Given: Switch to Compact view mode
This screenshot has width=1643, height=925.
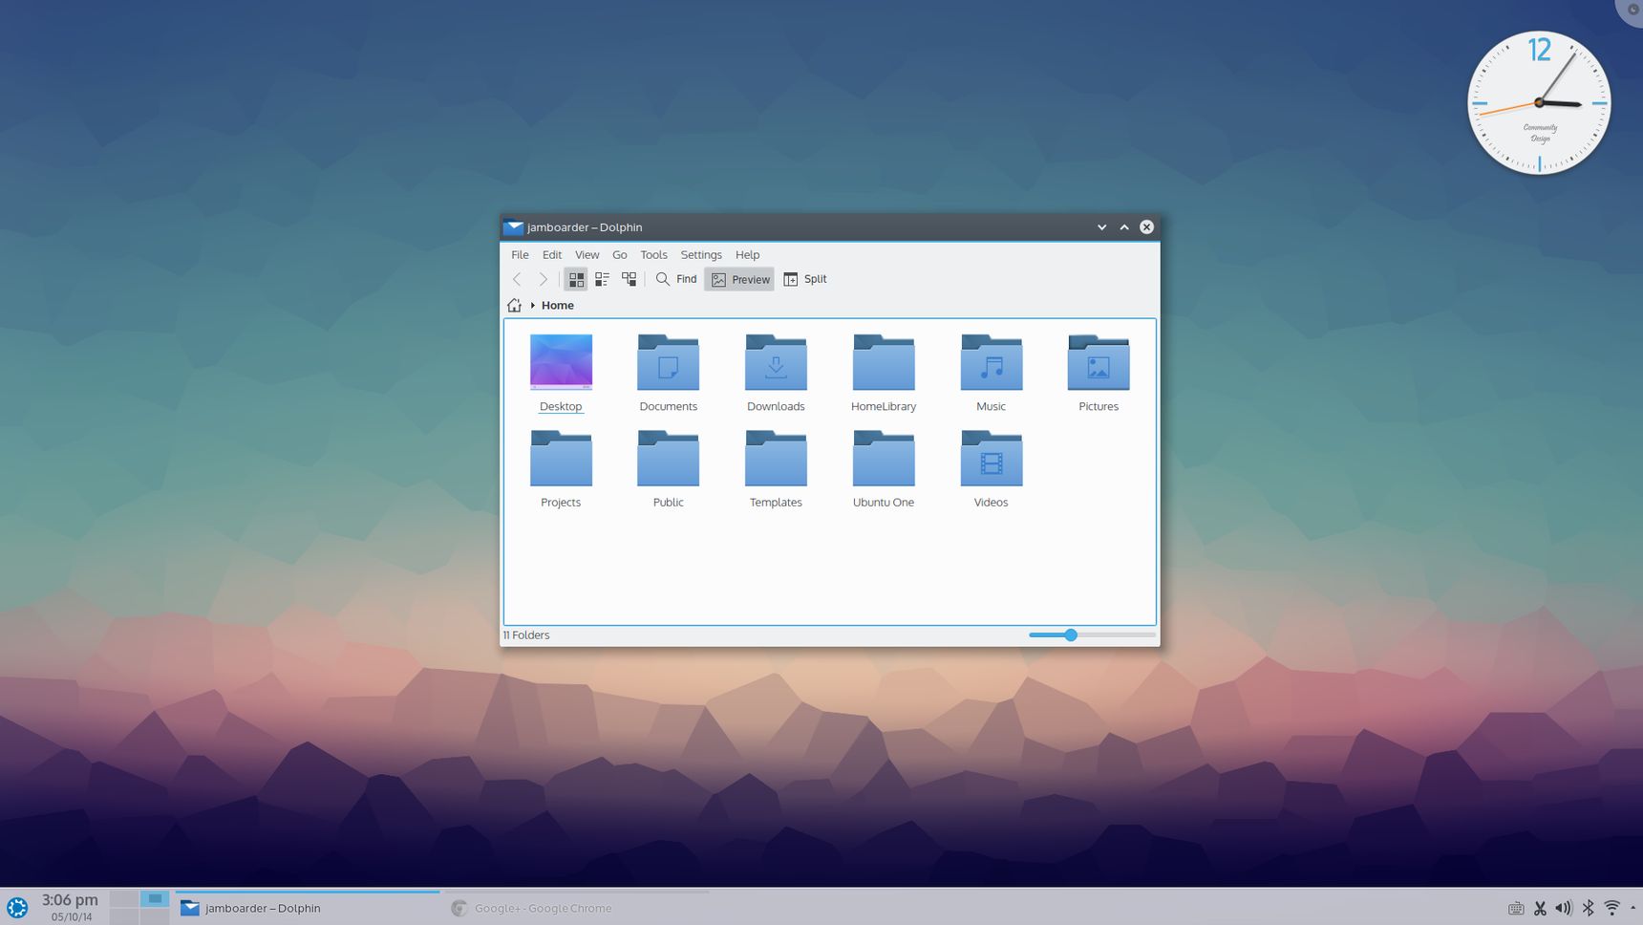Looking at the screenshot, I should point(602,279).
